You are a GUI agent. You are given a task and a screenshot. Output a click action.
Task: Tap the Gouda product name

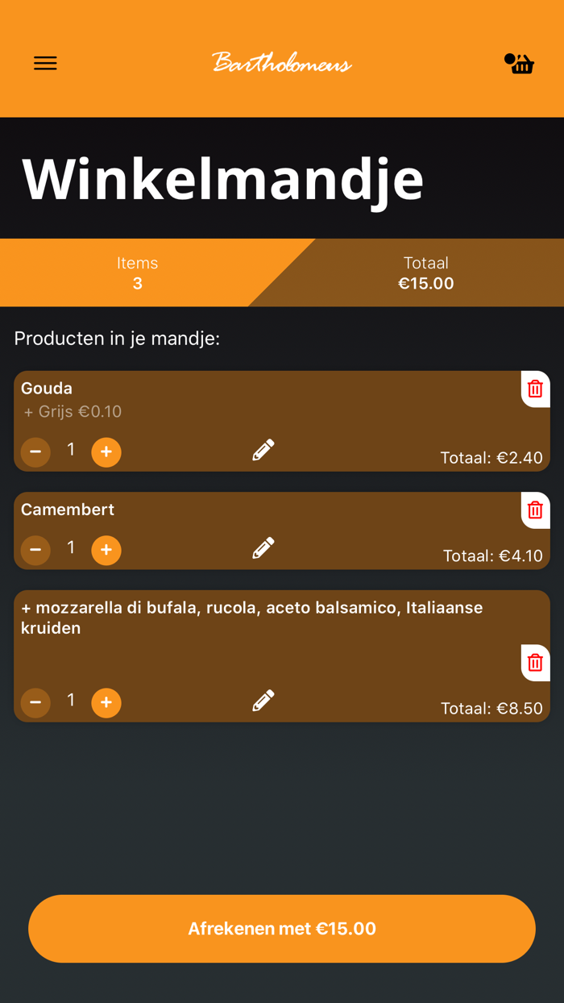47,389
